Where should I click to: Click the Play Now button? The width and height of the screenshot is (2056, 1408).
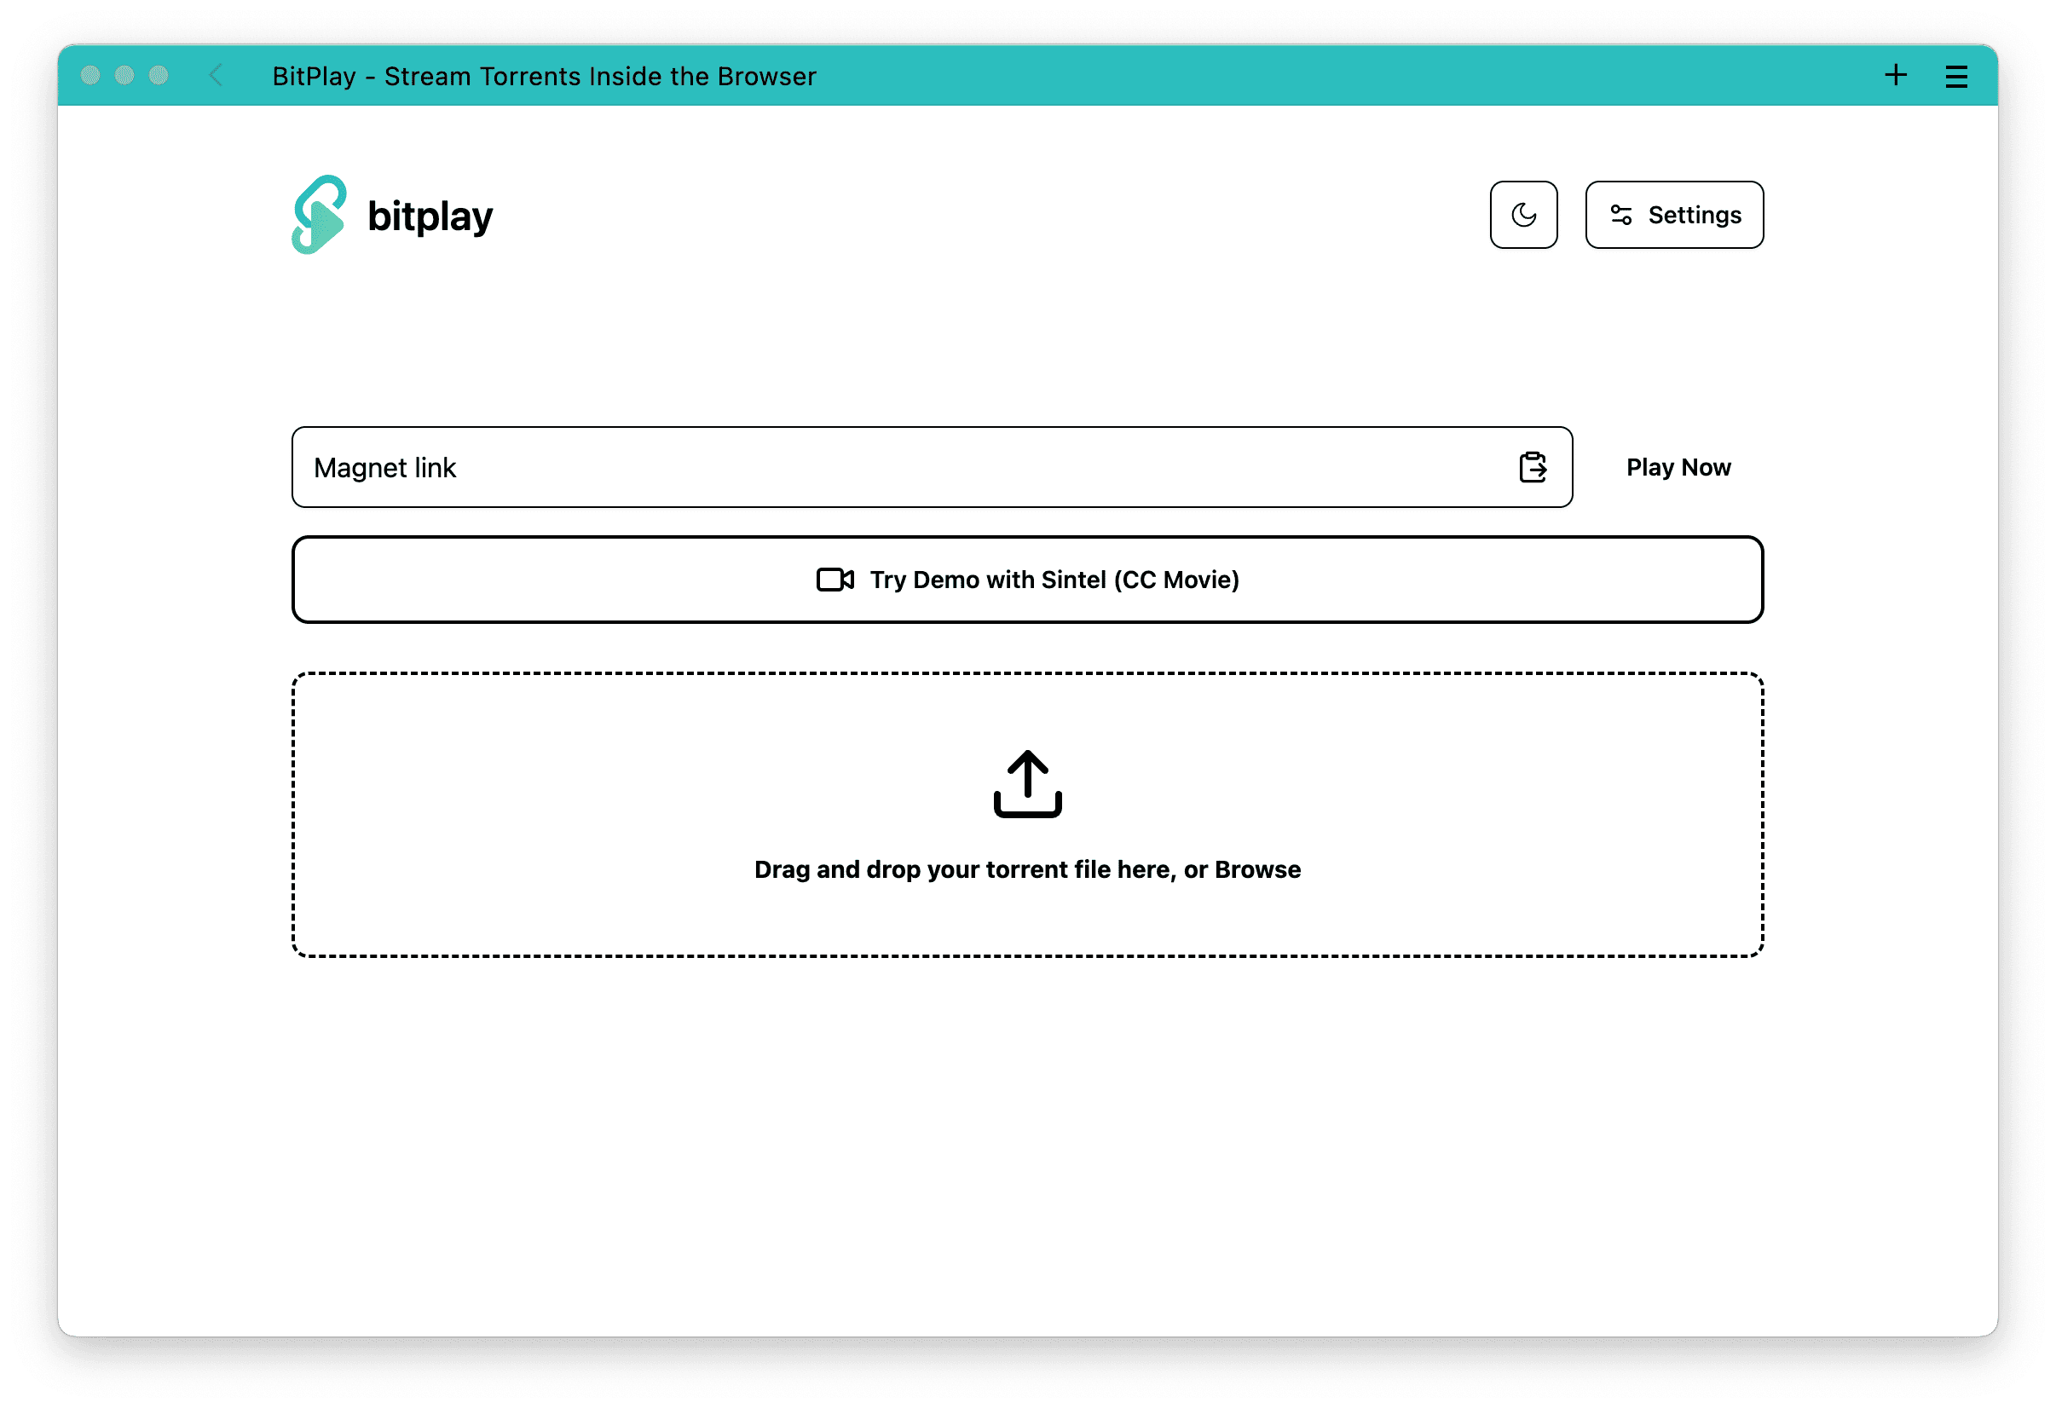(x=1678, y=467)
